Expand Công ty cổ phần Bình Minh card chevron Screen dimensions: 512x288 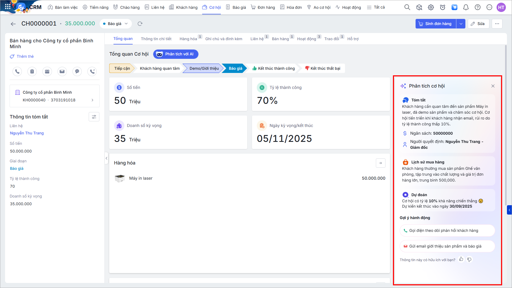click(x=92, y=100)
